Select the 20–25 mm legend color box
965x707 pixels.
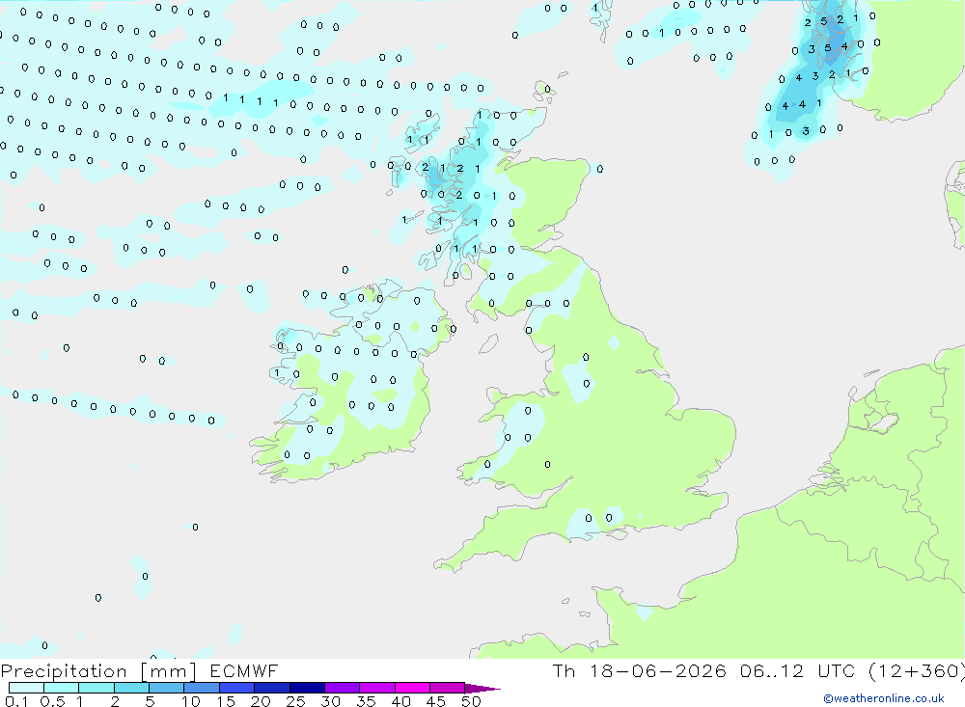point(272,688)
